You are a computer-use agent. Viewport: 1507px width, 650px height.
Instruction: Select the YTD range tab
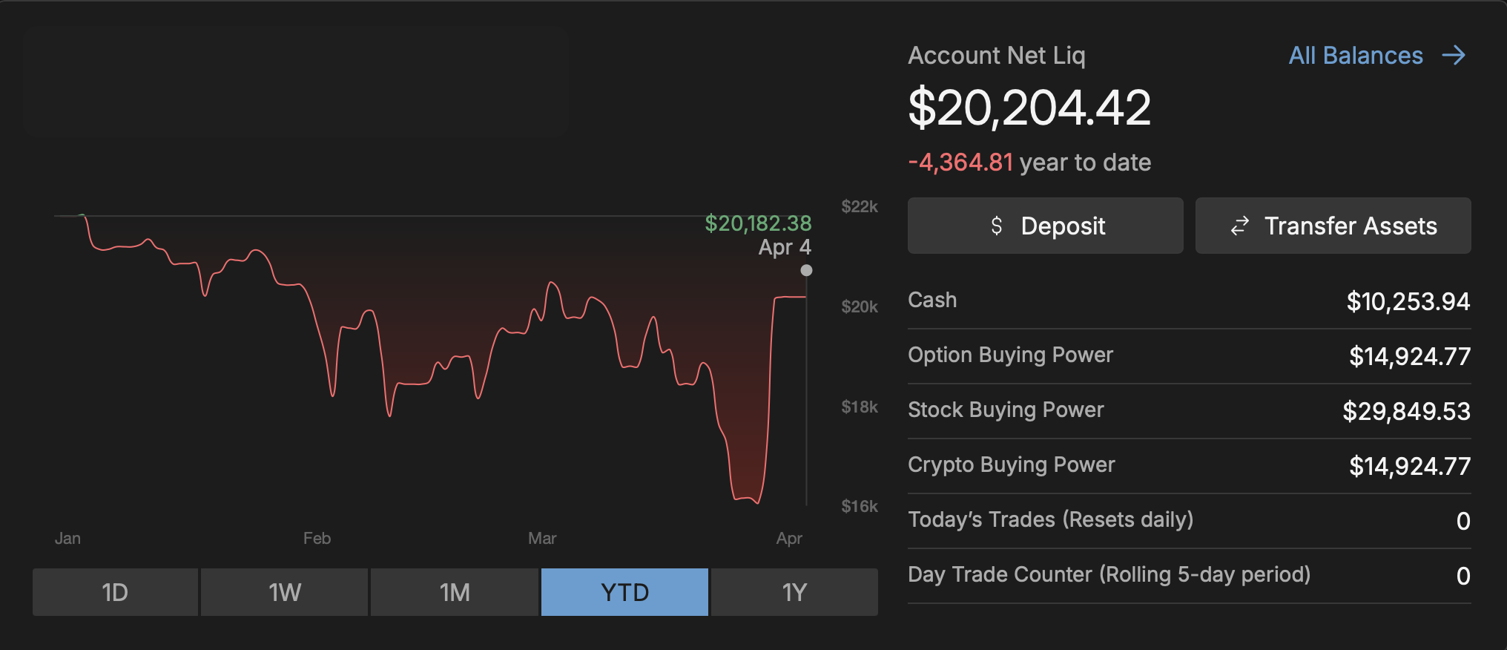tap(624, 592)
